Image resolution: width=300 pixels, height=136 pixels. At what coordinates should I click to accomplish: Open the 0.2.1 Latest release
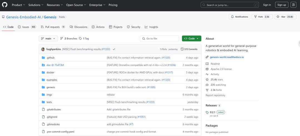click(x=216, y=112)
